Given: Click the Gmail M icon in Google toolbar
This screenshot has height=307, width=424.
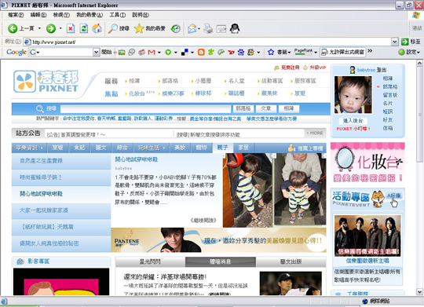Looking at the screenshot, I should 152,52.
